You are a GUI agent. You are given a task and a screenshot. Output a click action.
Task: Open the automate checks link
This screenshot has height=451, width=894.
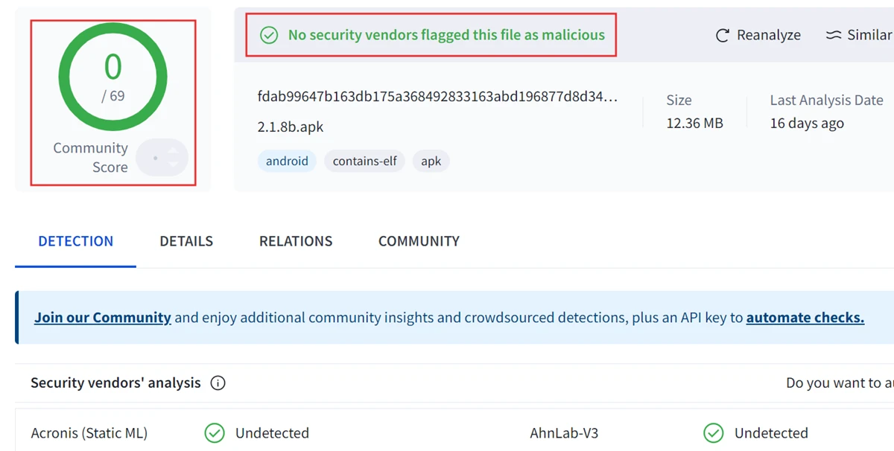pyautogui.click(x=805, y=318)
